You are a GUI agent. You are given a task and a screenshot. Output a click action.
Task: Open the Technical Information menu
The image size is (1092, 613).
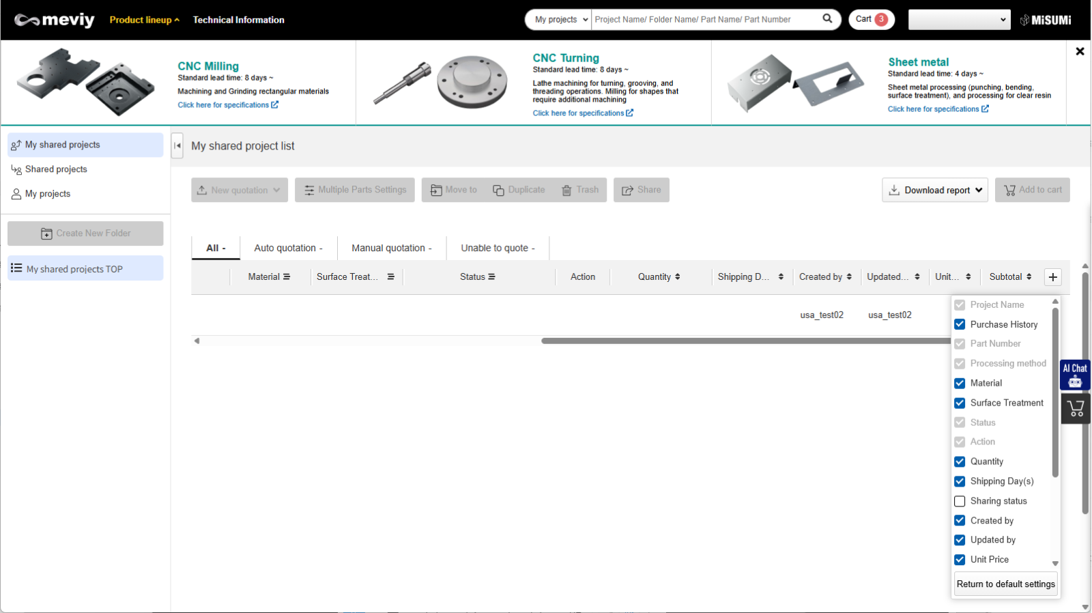[x=238, y=20]
